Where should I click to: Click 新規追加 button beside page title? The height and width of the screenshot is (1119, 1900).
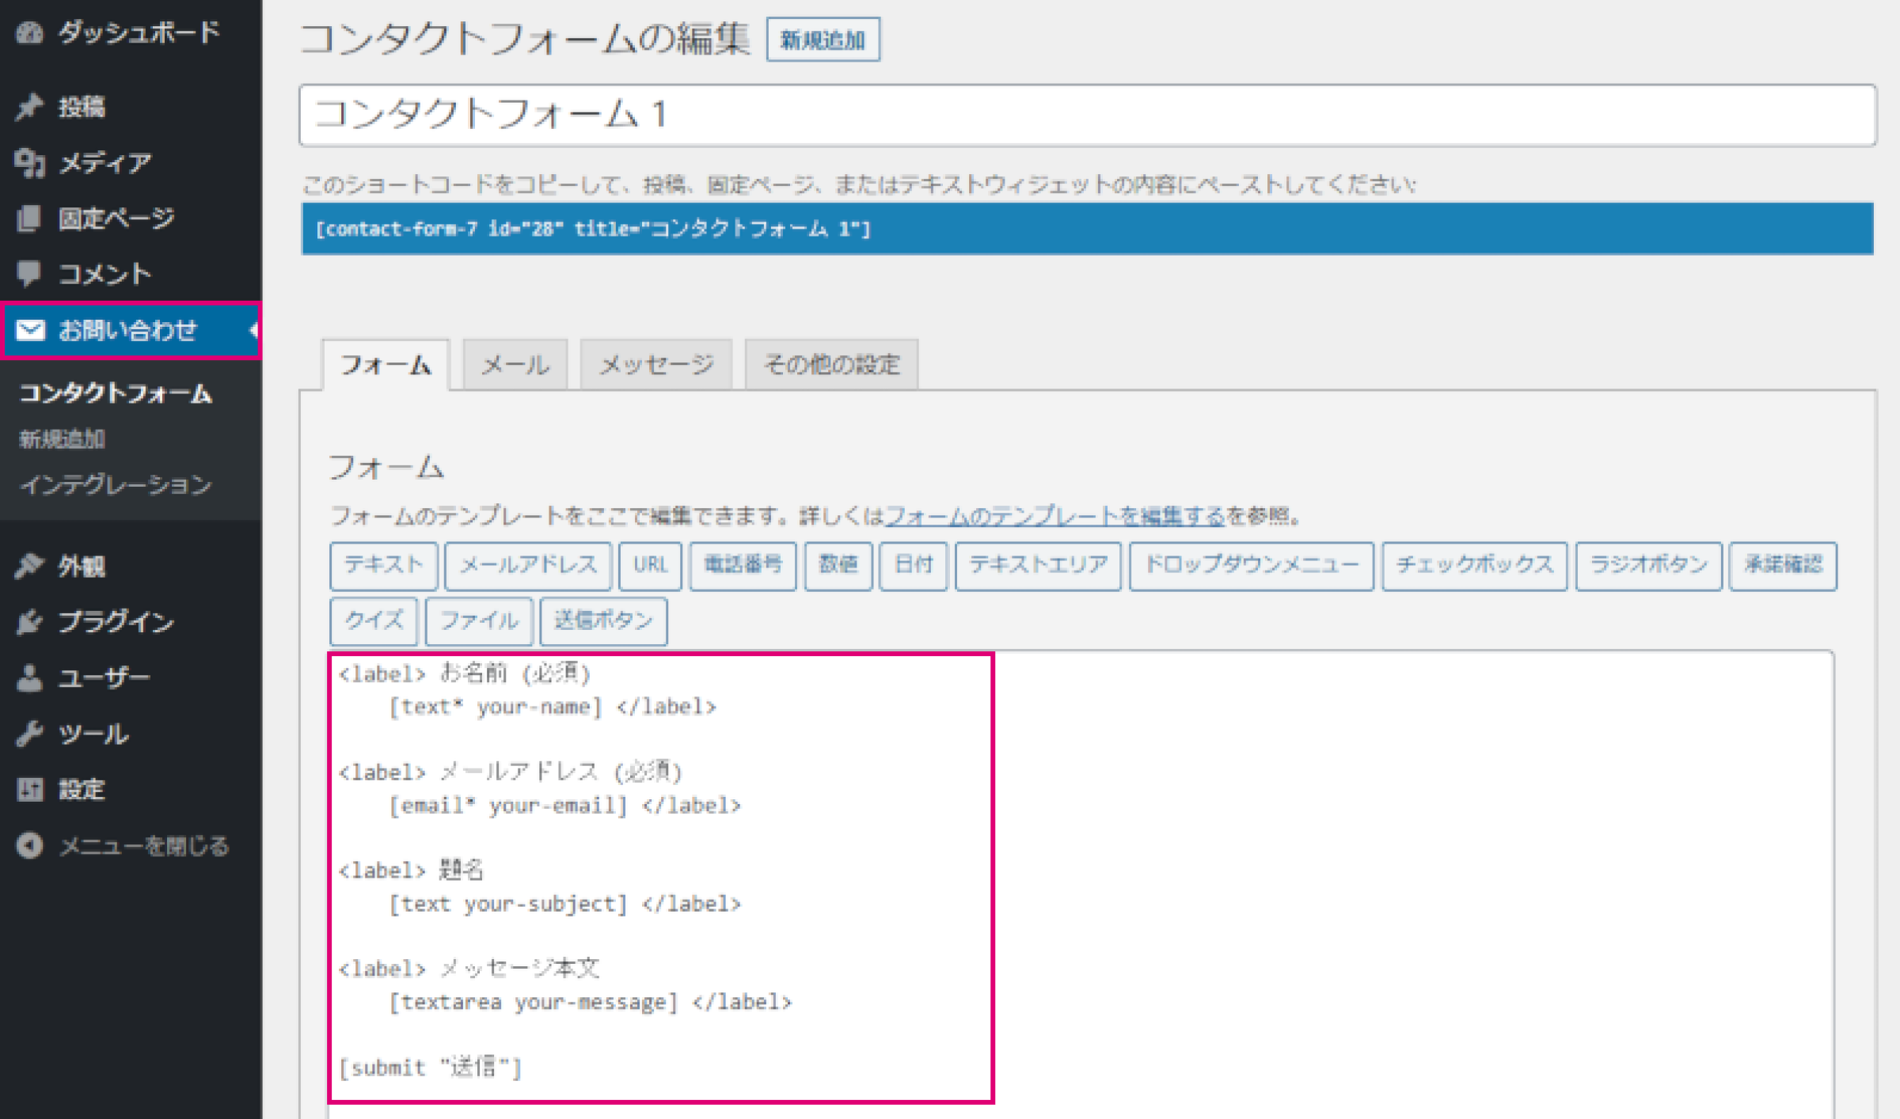pyautogui.click(x=823, y=40)
